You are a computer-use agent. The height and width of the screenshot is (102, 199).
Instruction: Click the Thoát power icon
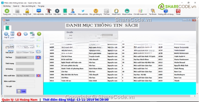pos(178,12)
